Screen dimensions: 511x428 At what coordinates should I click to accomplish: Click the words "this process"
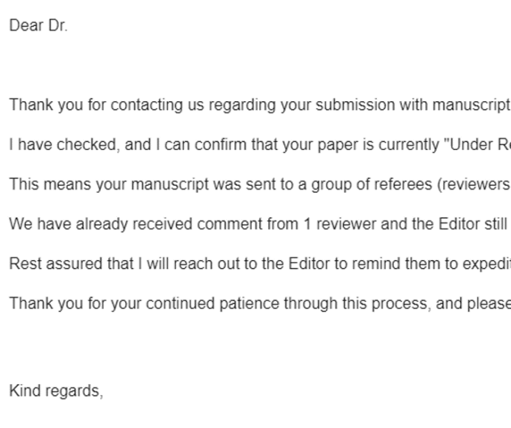384,303
